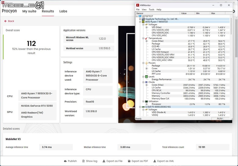Click the overall score 112

[31, 44]
